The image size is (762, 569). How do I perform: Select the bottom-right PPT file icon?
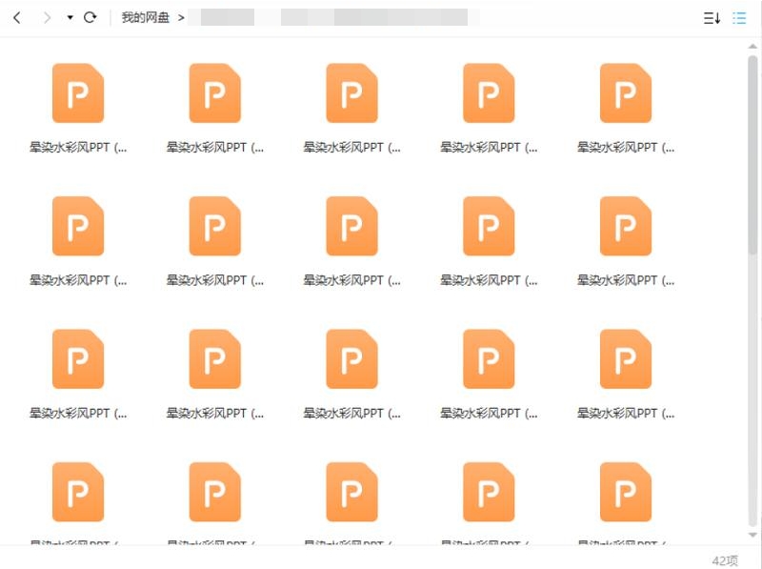pyautogui.click(x=624, y=492)
